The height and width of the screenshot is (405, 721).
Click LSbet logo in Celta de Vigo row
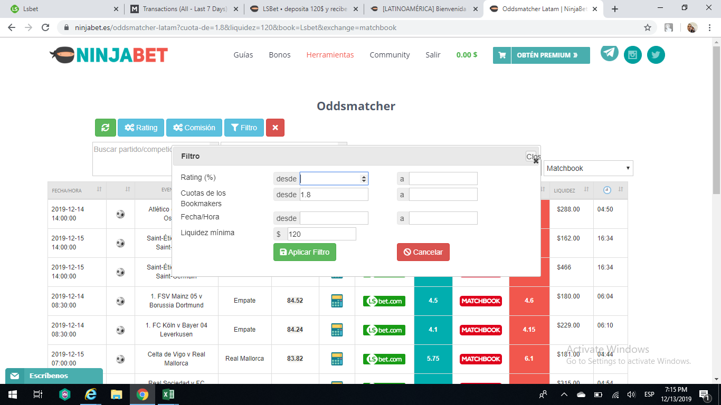click(384, 359)
